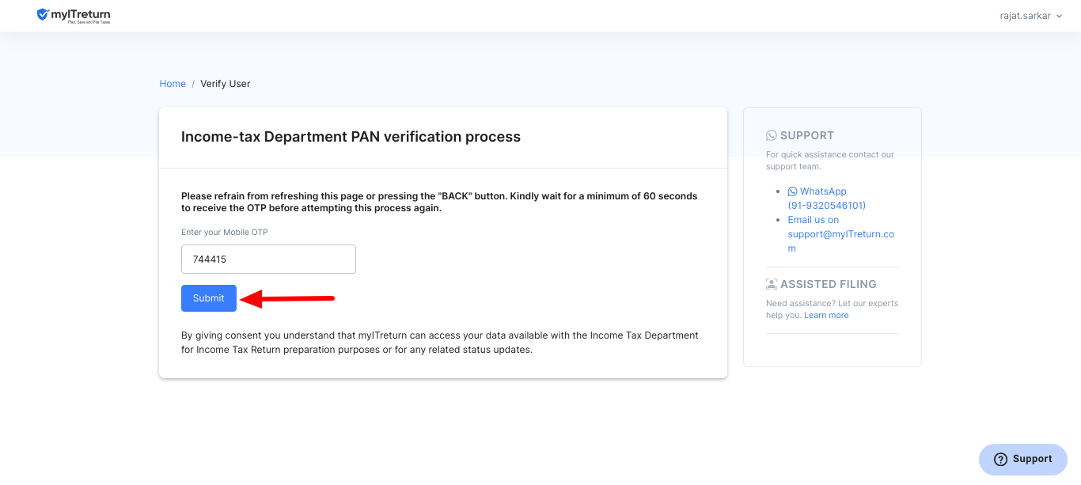Click the consent notice paragraph
Viewport: 1081px width, 485px height.
click(440, 343)
